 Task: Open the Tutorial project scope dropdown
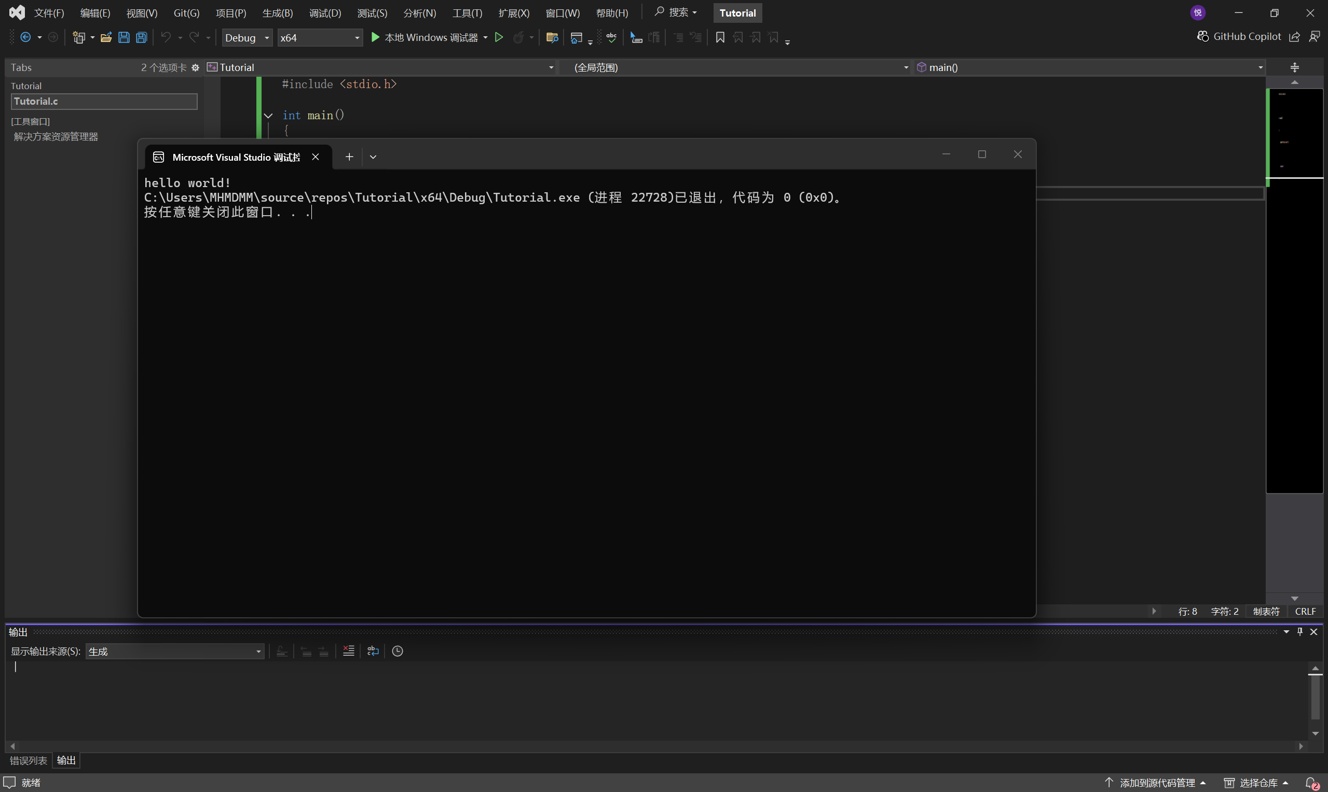[x=380, y=67]
